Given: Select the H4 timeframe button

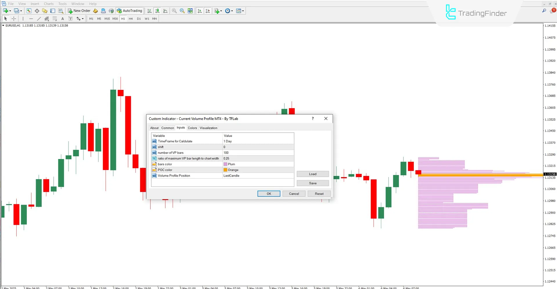Looking at the screenshot, I should pos(131,19).
